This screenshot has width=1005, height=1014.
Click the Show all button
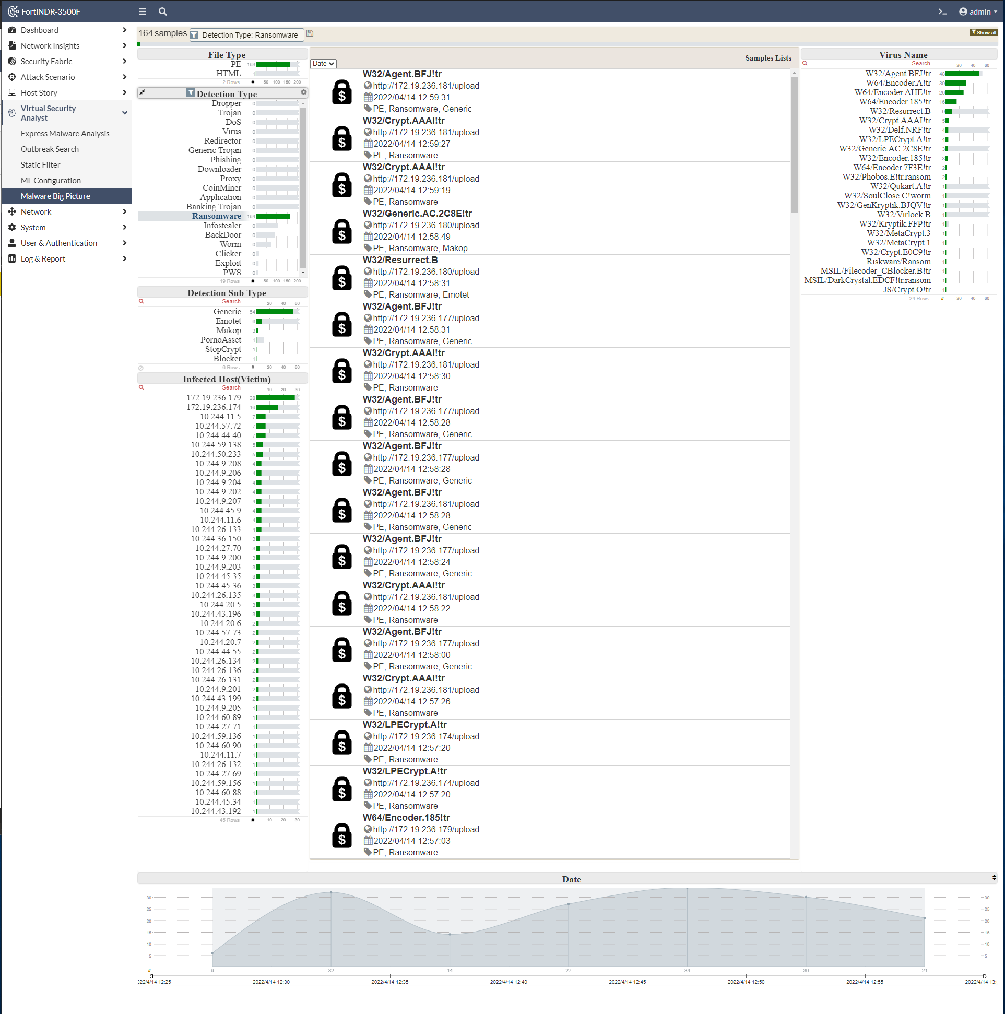[983, 32]
